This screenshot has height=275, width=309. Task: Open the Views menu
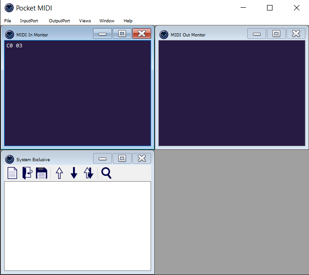click(85, 21)
